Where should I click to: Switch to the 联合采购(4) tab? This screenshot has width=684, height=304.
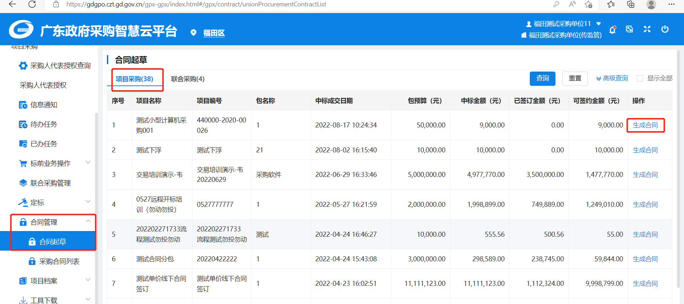point(188,79)
